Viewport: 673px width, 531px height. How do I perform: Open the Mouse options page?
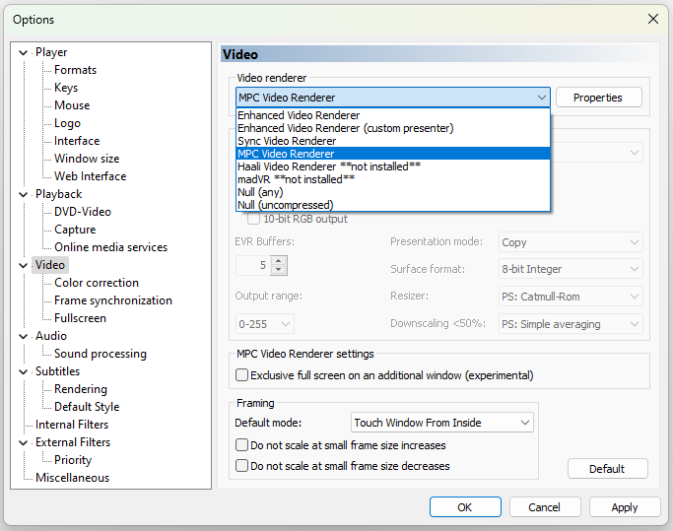[x=72, y=105]
